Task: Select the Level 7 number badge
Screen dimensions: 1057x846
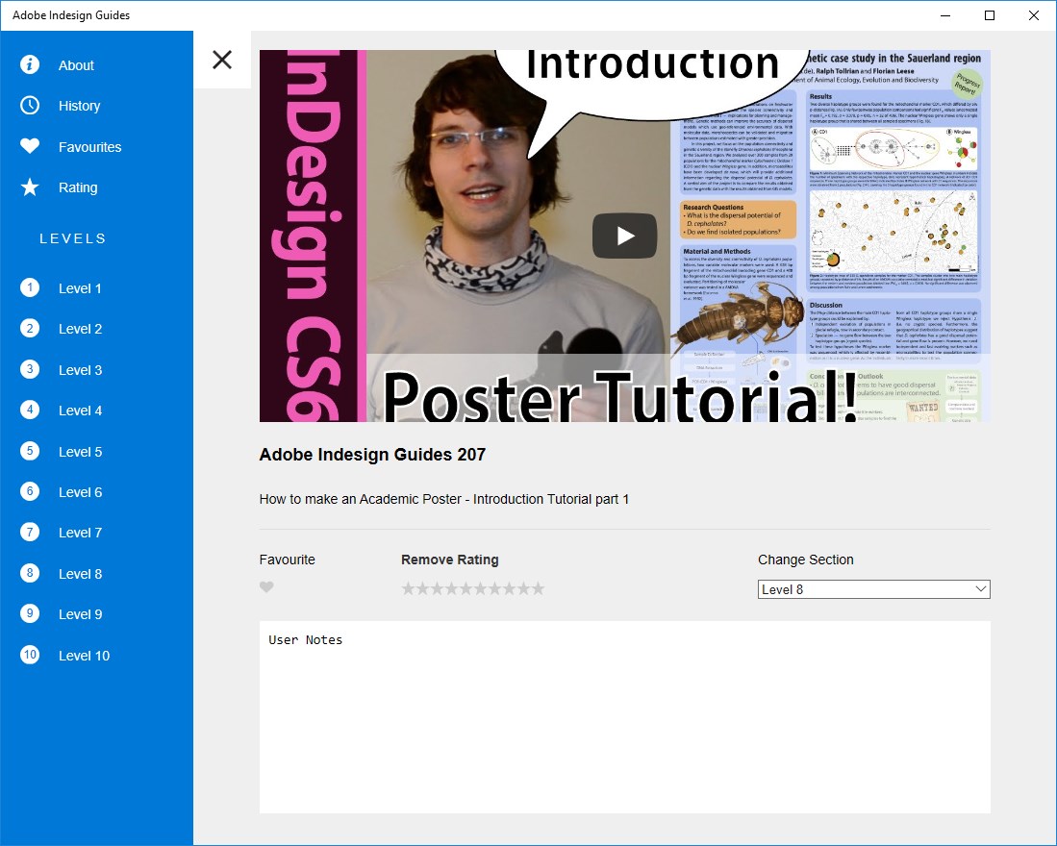Action: (x=30, y=533)
